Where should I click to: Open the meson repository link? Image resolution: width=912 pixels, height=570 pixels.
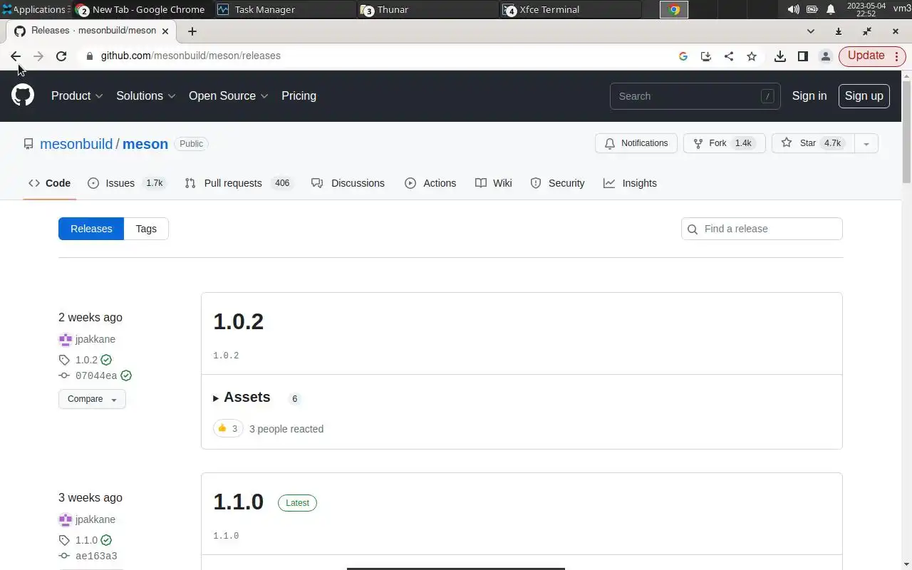coord(145,144)
